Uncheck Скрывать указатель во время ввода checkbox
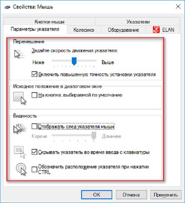This screenshot has height=203, width=185. (x=35, y=152)
